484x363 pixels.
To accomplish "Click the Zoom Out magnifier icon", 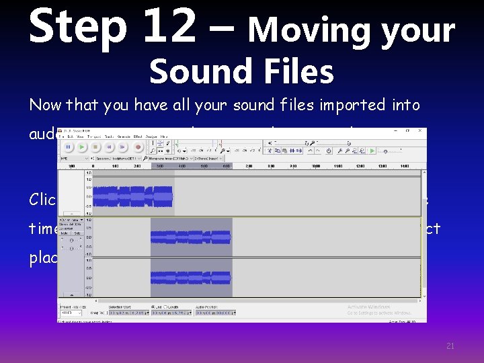I will 348,151.
